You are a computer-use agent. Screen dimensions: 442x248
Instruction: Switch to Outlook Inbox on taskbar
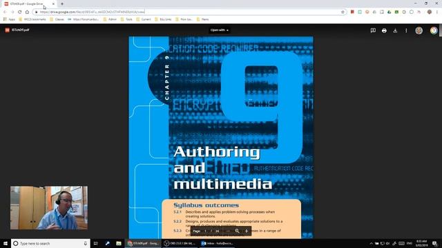coord(217,243)
